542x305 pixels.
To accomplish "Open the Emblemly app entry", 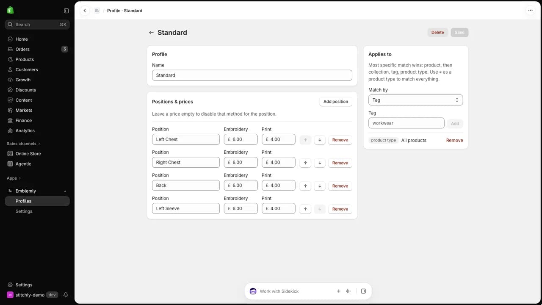I will click(37, 191).
